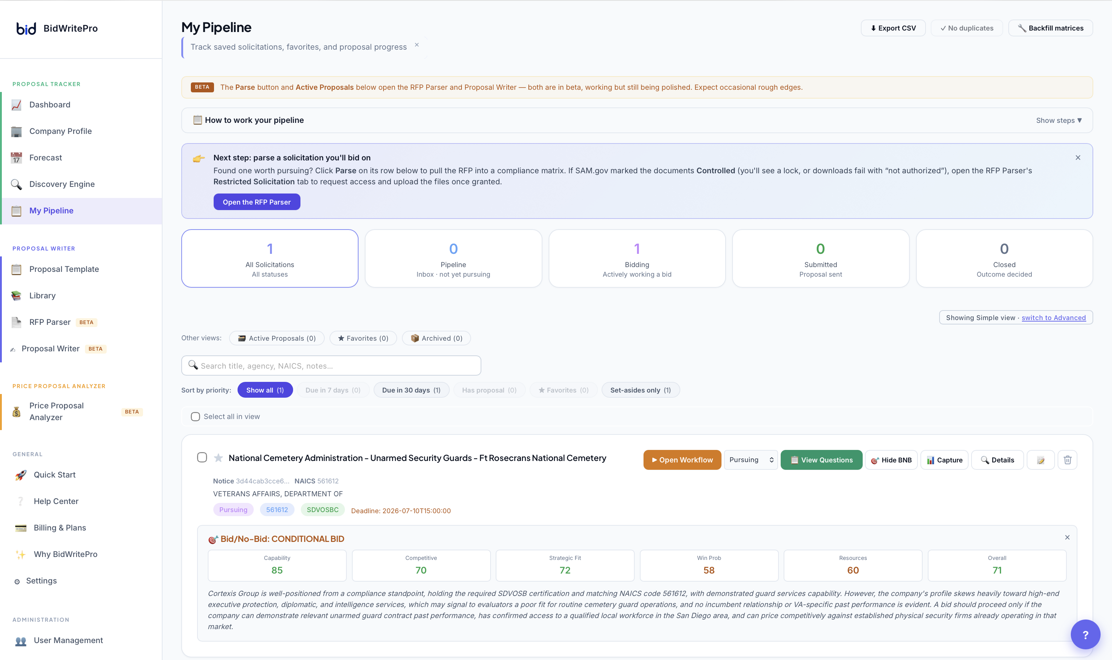Click the Quick Start rocket icon

click(21, 475)
